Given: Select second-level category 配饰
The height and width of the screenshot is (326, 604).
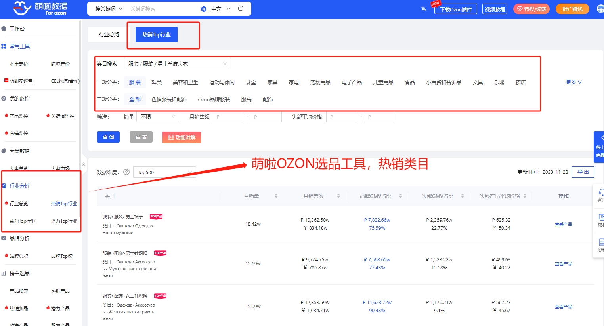Looking at the screenshot, I should point(268,99).
